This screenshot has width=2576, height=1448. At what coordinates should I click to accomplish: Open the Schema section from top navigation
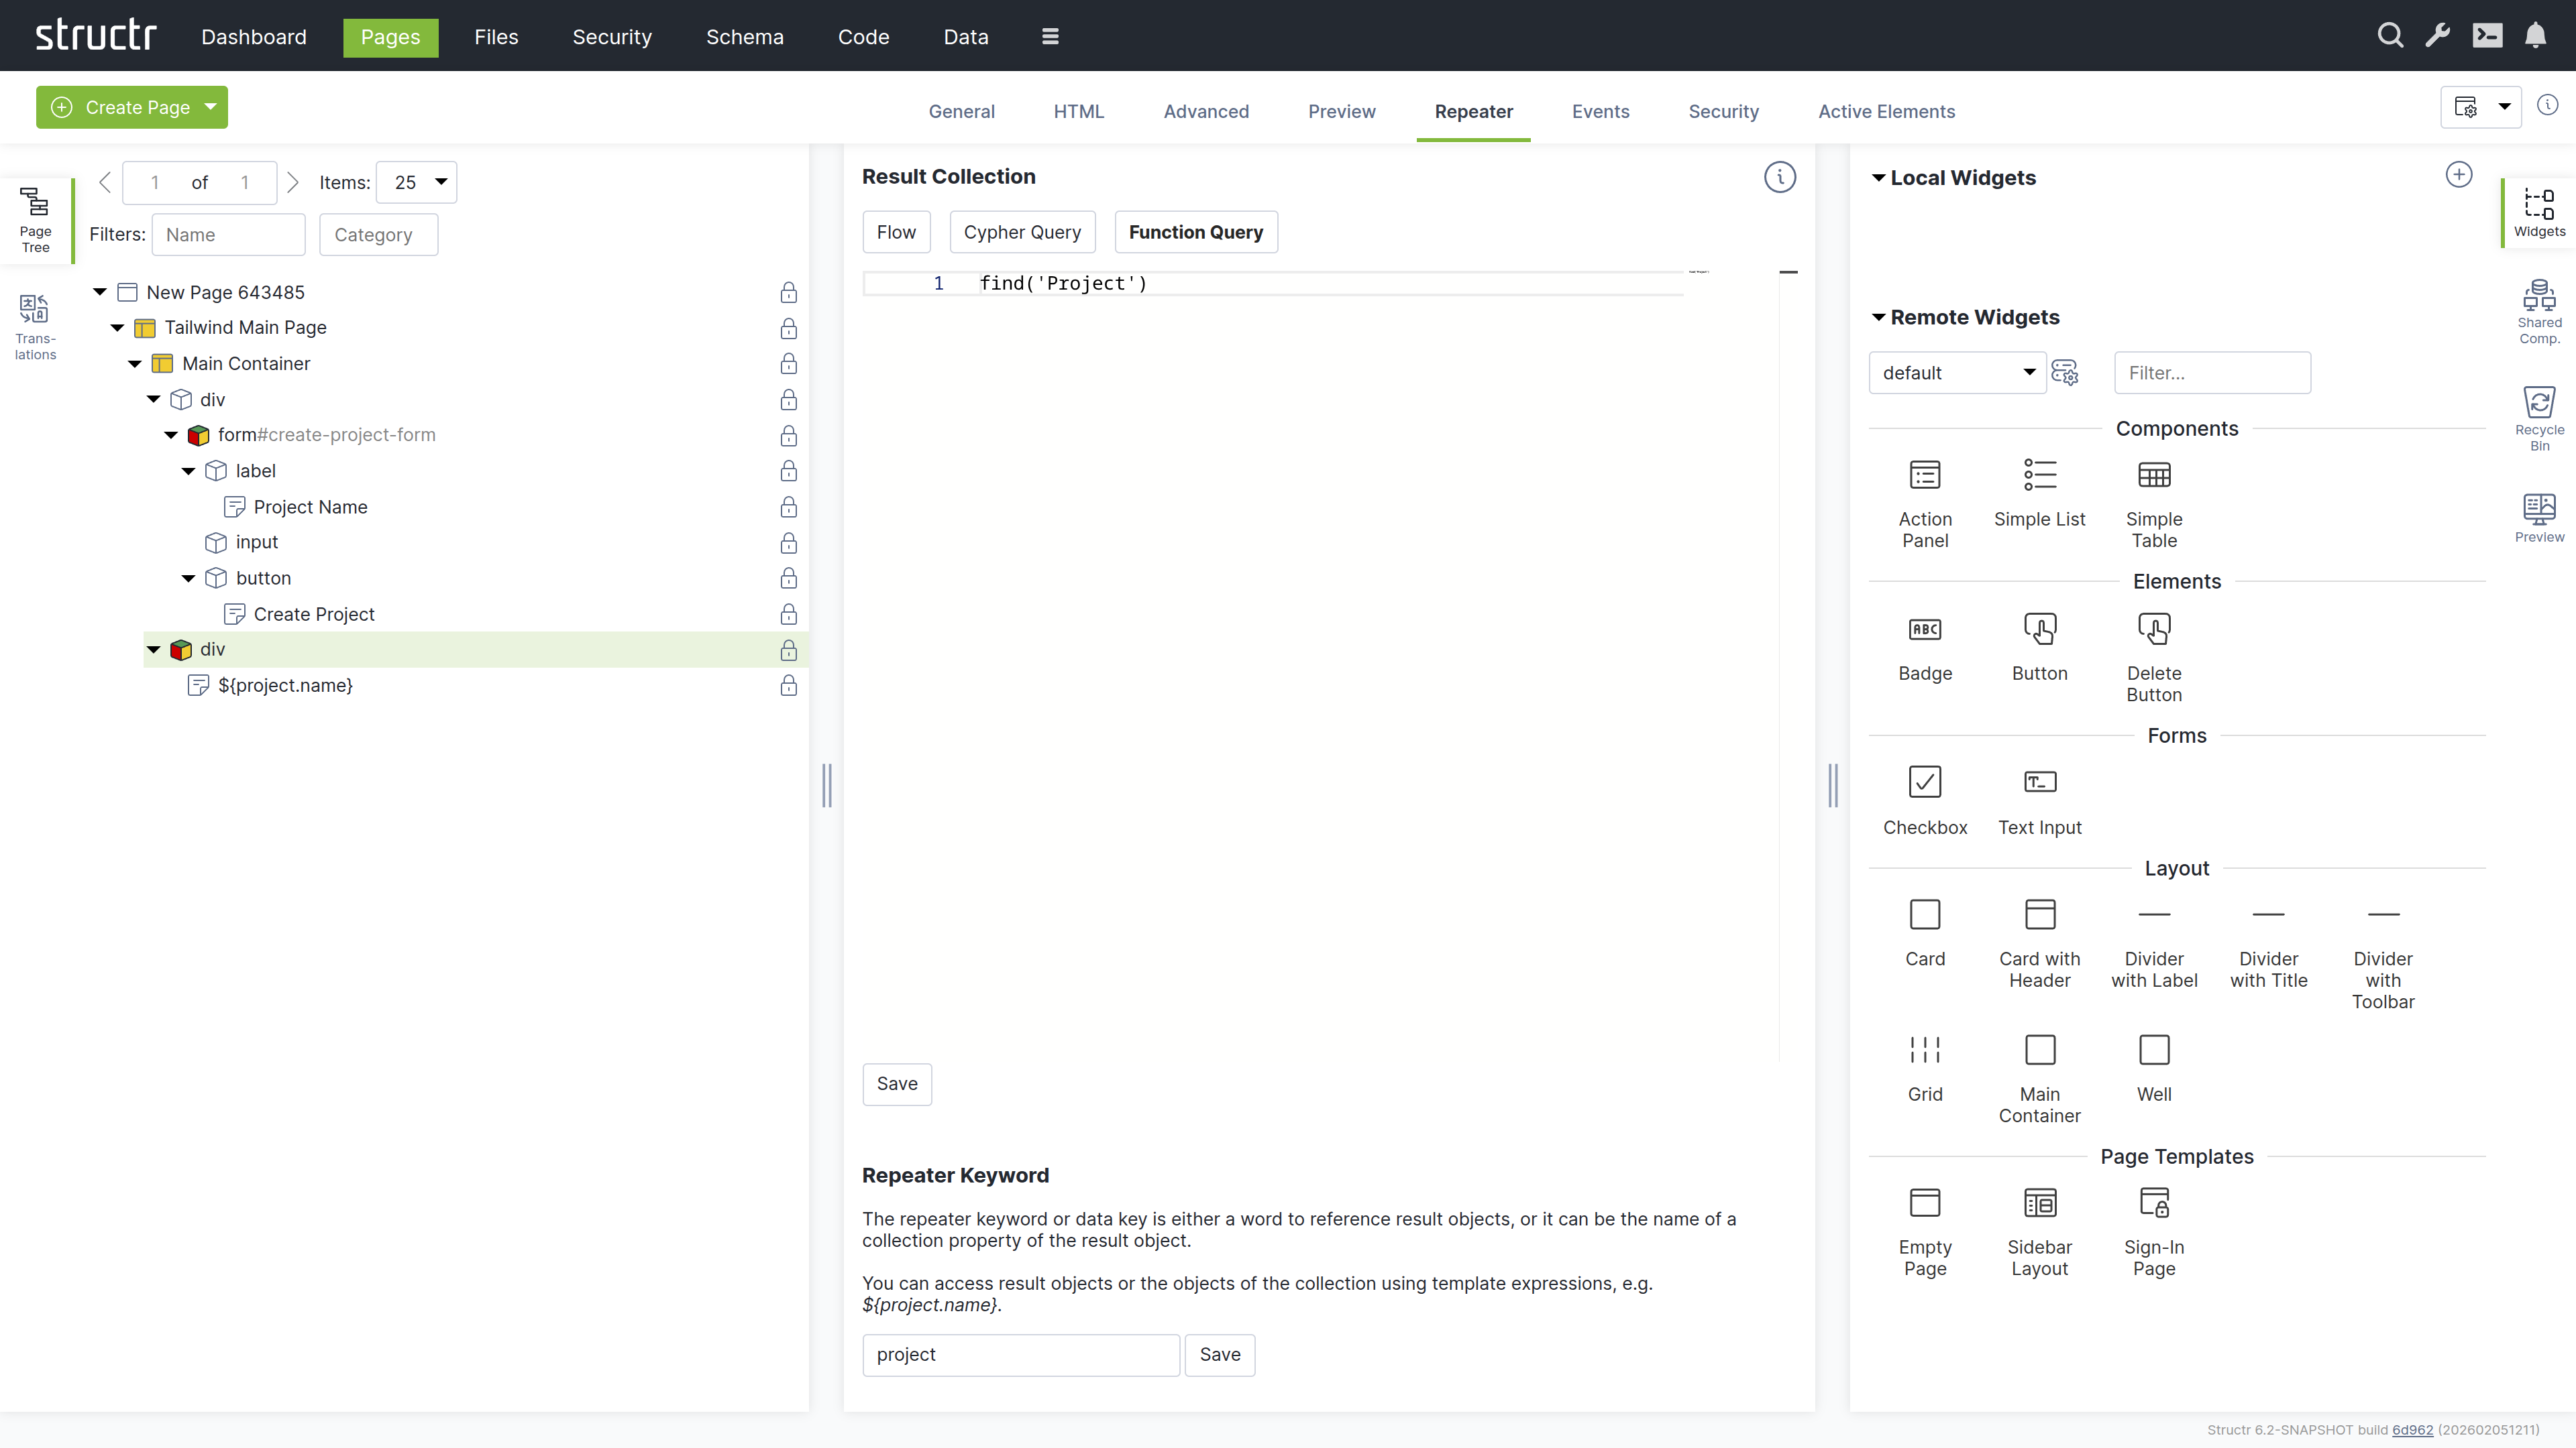pos(744,37)
